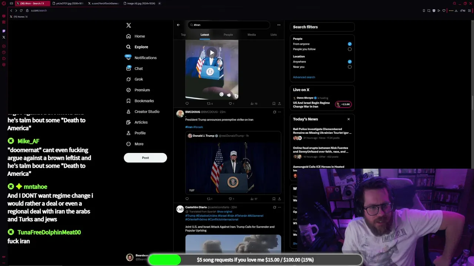Select Anywhere location option
The image size is (474, 266).
click(350, 62)
